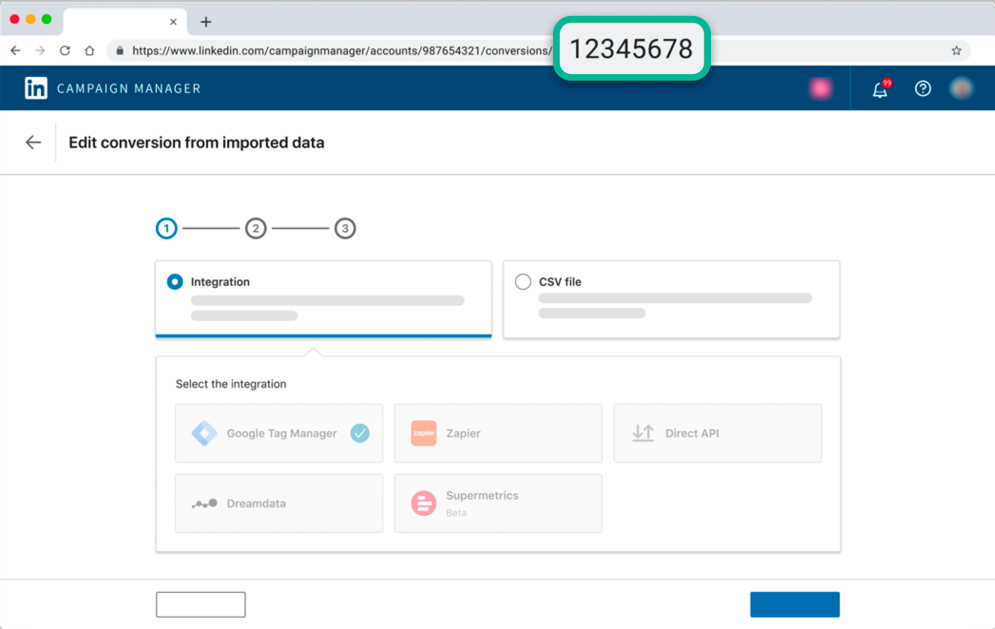Click the 'Edit conversion from imported data' heading

(196, 142)
